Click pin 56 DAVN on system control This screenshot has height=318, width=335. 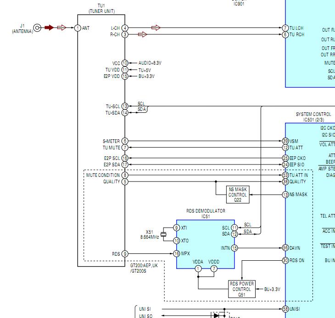[x=285, y=248]
